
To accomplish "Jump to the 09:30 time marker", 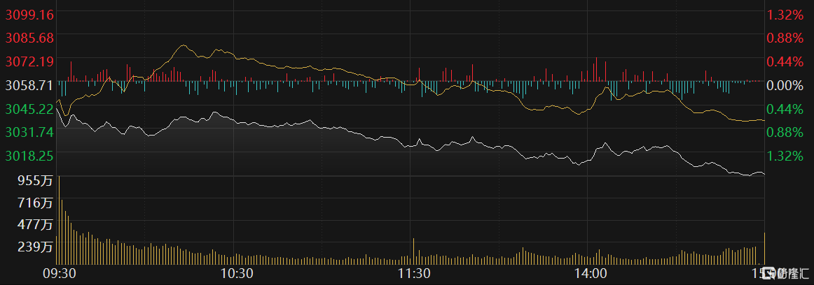I will [x=59, y=272].
